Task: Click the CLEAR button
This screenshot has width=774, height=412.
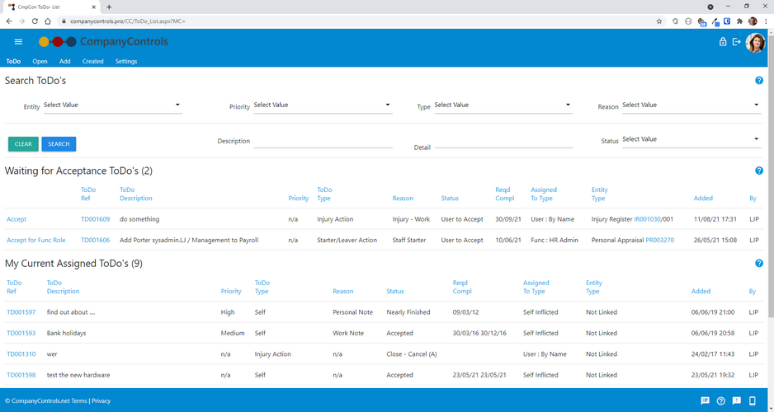Action: [23, 144]
